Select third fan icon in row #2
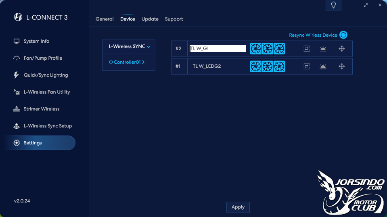This screenshot has width=387, height=217. click(x=279, y=49)
